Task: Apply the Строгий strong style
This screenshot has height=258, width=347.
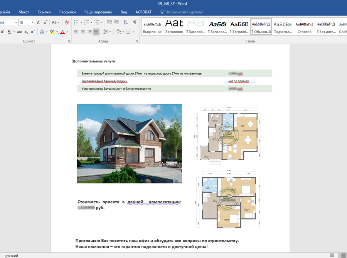Action: [304, 27]
